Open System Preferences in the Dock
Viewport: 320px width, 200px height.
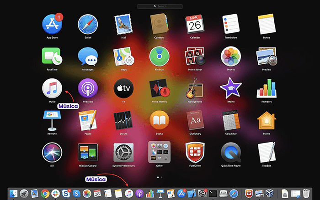coord(202,194)
